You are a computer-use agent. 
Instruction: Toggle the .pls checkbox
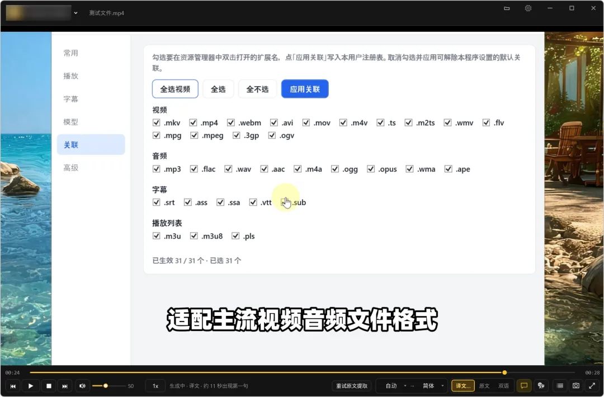235,235
